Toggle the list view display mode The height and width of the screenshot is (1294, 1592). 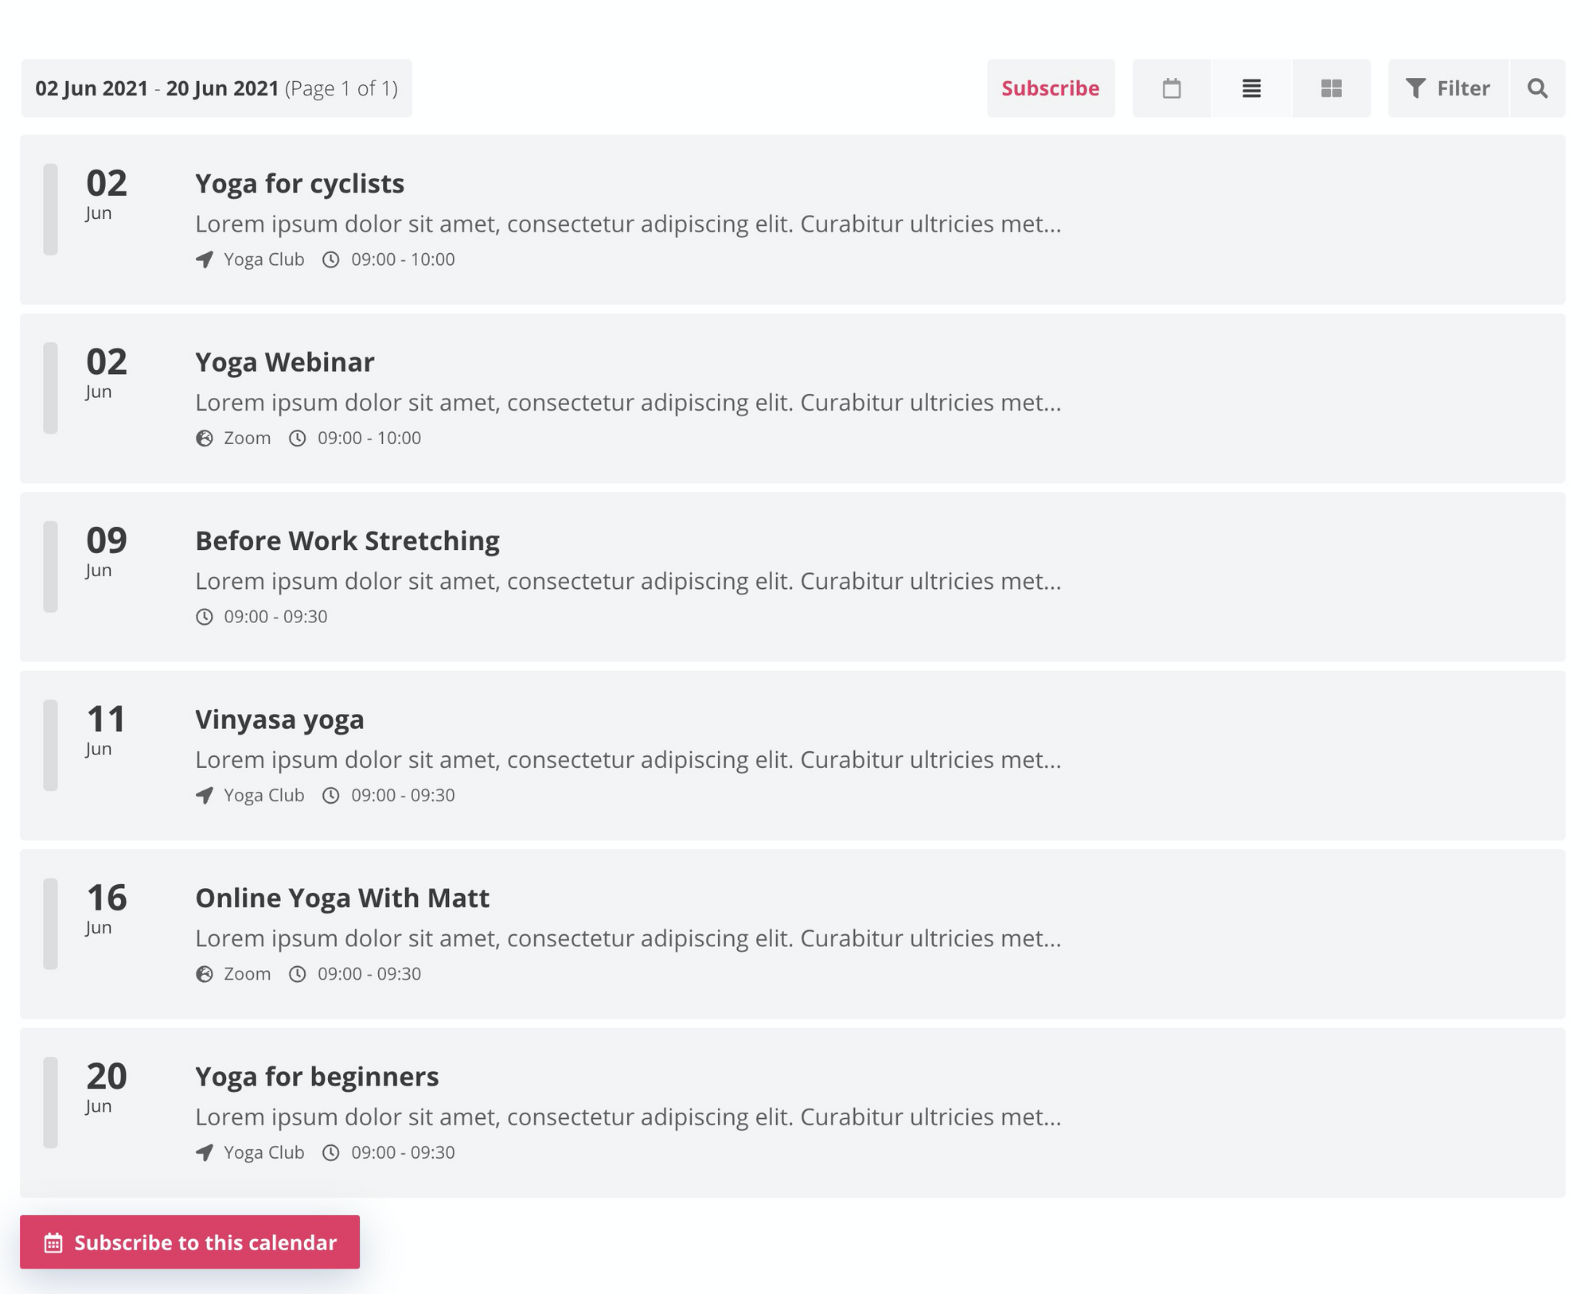(1250, 88)
